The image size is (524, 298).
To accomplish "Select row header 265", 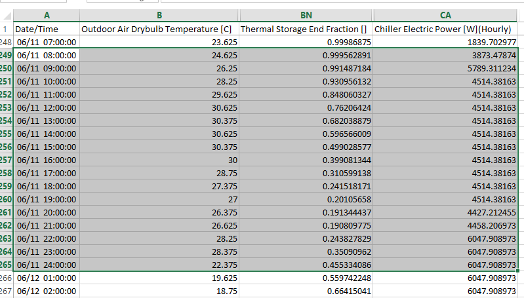I will click(x=7, y=265).
